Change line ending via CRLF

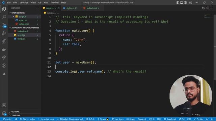pos(159,119)
